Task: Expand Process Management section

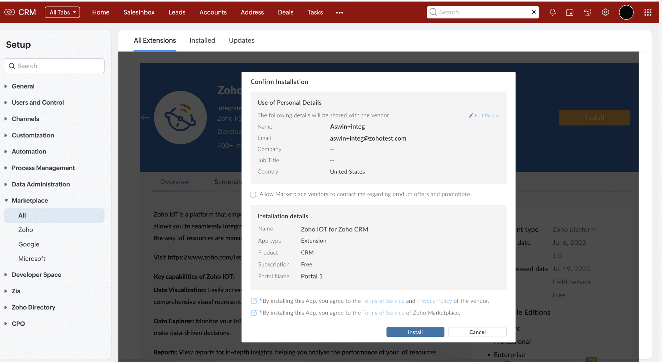Action: pos(6,168)
